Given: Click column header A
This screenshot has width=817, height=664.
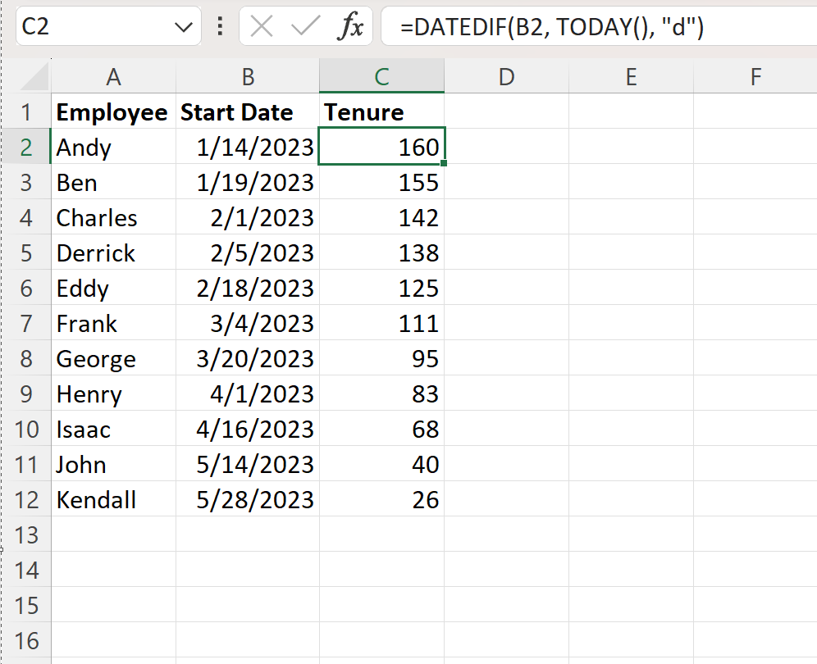Looking at the screenshot, I should point(113,76).
